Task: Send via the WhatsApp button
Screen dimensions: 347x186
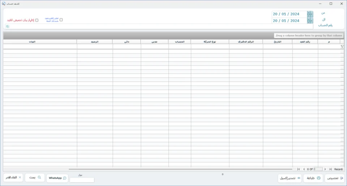Action: pyautogui.click(x=57, y=178)
